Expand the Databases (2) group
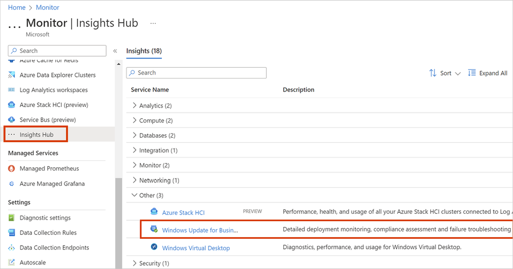 134,135
